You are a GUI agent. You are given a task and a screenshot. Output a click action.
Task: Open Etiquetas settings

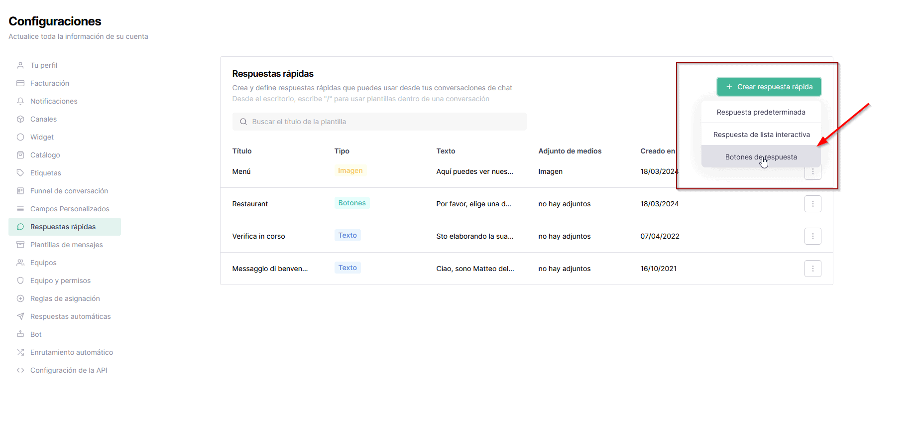(x=46, y=173)
